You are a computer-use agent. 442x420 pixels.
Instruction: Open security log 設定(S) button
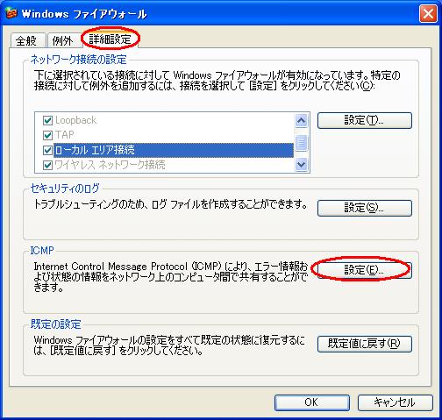coord(365,208)
